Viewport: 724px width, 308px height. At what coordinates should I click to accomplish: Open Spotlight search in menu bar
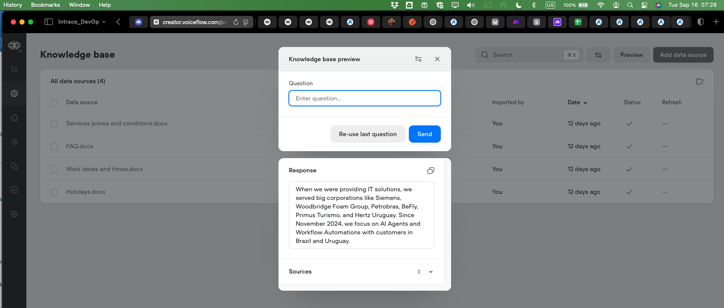point(630,5)
